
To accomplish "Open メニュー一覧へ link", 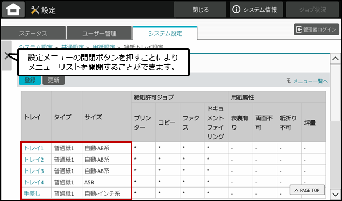I will click(307, 81).
